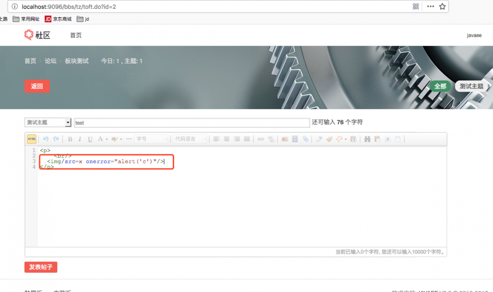493x292 pixels.
Task: Undo the last edit in the editor toolbar
Action: pyautogui.click(x=46, y=139)
